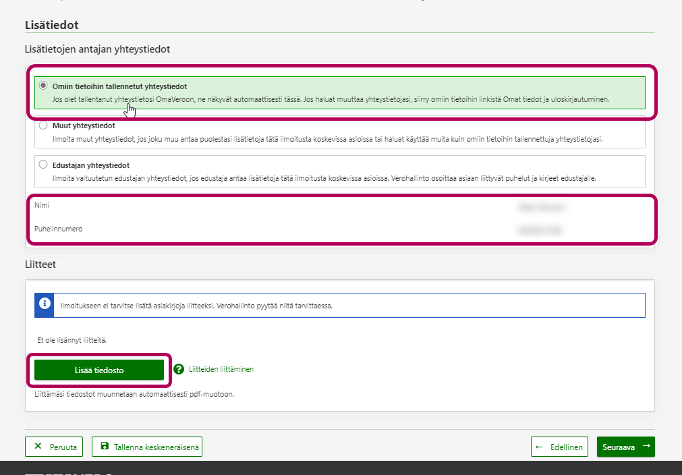Click the pdf-muotoon conversion note text
The image size is (682, 475).
coord(134,394)
